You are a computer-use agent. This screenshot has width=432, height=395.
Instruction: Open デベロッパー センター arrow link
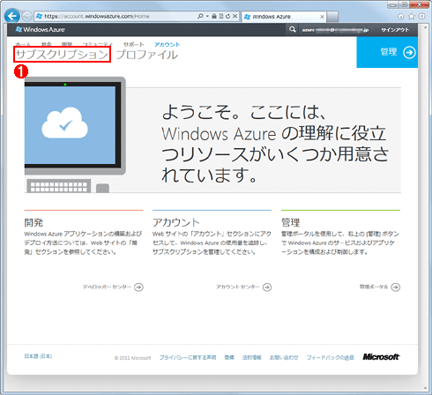tap(113, 287)
